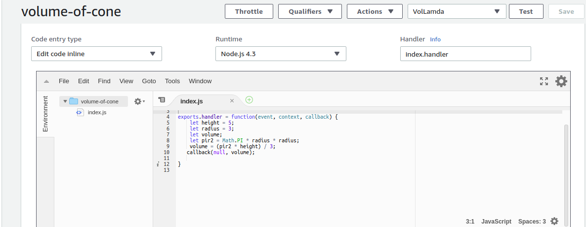Viewport: 586px width, 227px height.
Task: Collapse the volume-of-cone folder tree
Action: coord(65,101)
